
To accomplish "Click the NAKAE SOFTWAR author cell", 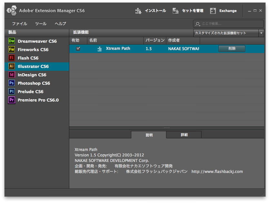I will [184, 49].
